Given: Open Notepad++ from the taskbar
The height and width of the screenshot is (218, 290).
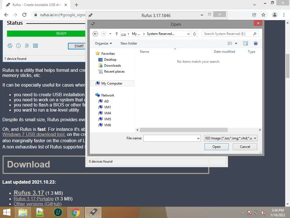Looking at the screenshot, I should 40,212.
